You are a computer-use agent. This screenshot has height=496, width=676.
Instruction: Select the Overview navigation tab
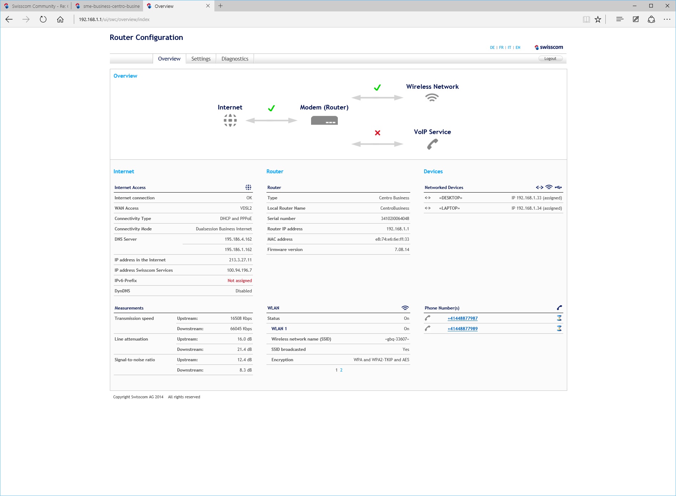click(x=169, y=58)
